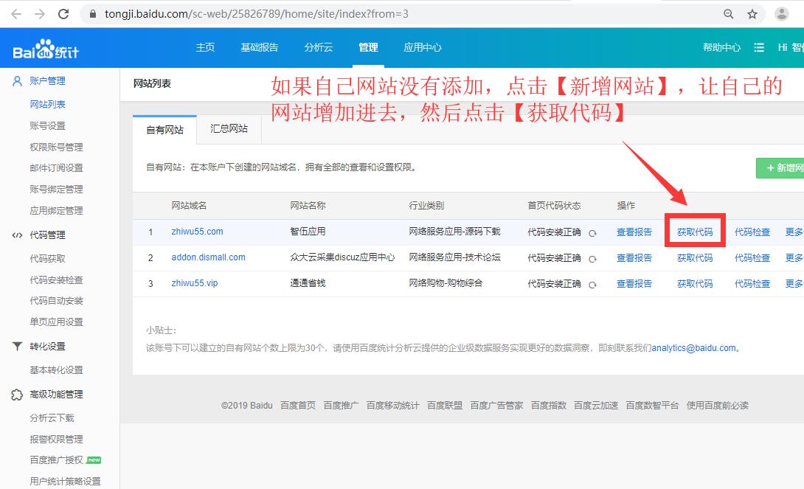
Task: Open the 主页 top menu
Action: pyautogui.click(x=205, y=47)
